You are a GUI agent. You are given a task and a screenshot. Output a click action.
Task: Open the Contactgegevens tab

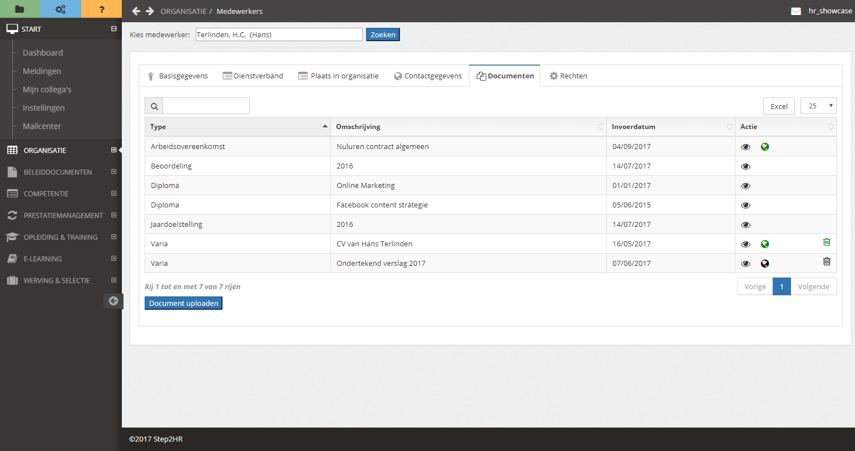428,76
